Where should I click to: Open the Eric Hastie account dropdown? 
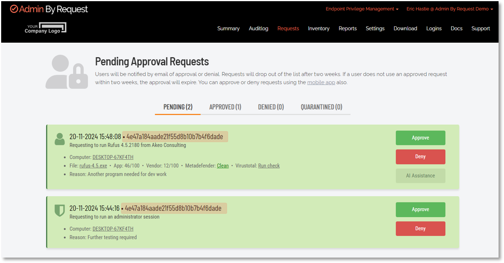450,9
